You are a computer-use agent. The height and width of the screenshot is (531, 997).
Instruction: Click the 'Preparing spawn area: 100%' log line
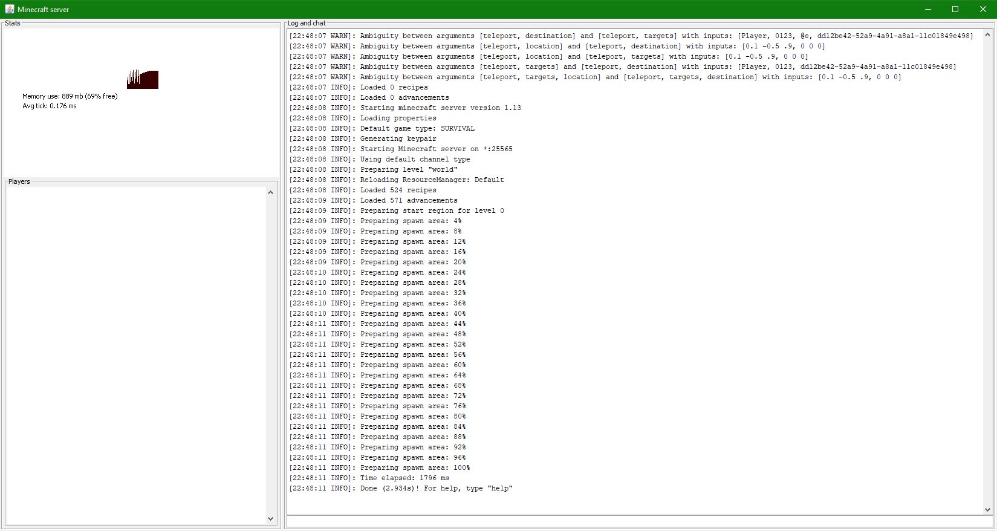pos(380,468)
